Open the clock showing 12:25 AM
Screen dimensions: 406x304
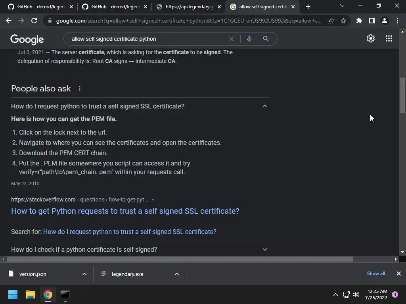pos(376,294)
